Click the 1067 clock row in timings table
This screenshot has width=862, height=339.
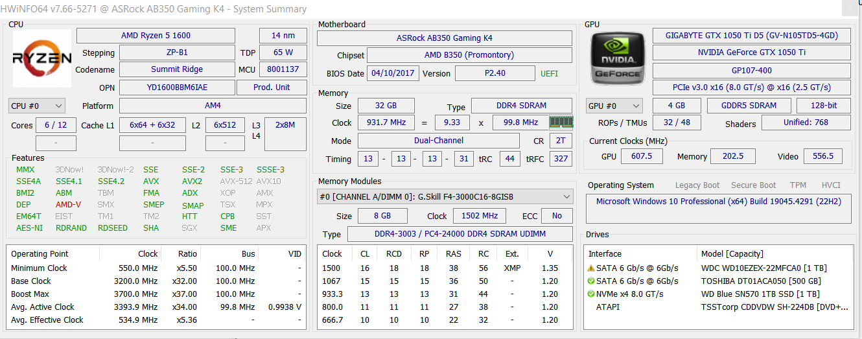(x=445, y=281)
